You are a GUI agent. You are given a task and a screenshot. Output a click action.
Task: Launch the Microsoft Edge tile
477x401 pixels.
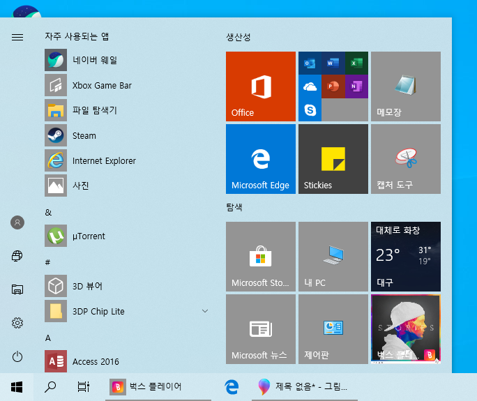coord(261,159)
